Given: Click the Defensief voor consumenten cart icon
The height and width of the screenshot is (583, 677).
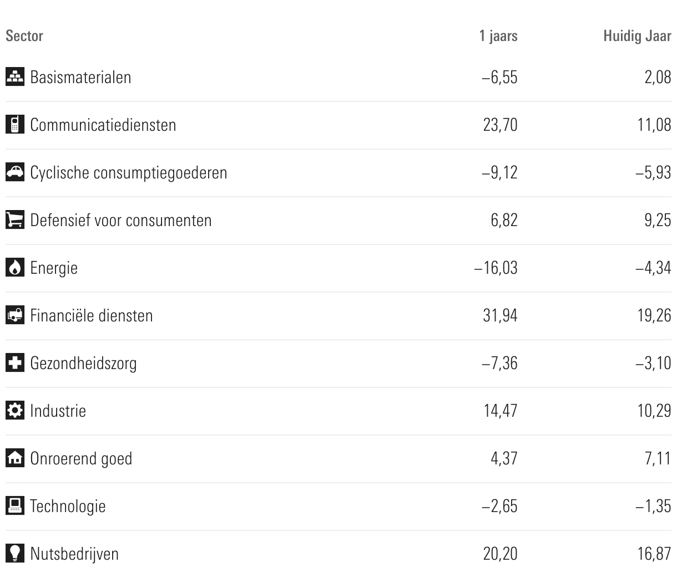Looking at the screenshot, I should click(15, 219).
